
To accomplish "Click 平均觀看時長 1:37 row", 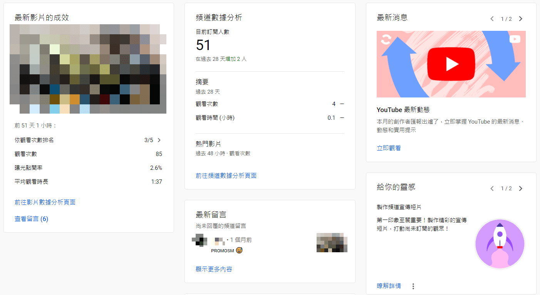I will [x=88, y=182].
